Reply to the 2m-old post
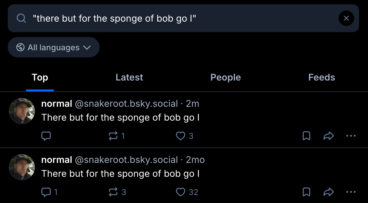 click(x=46, y=136)
